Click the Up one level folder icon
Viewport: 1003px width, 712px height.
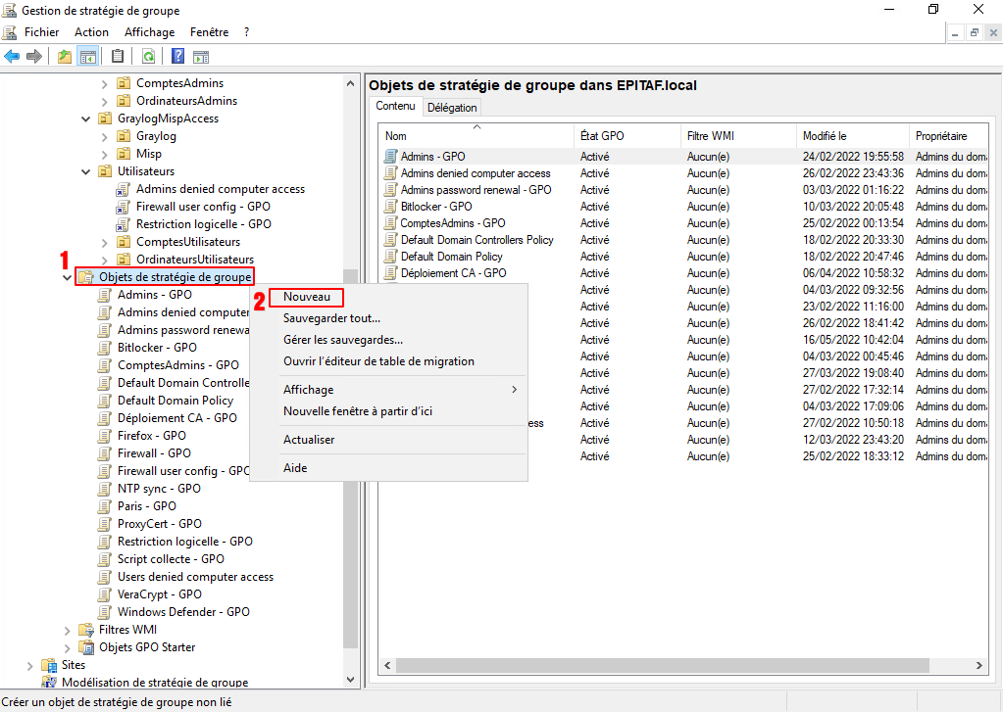tap(65, 56)
